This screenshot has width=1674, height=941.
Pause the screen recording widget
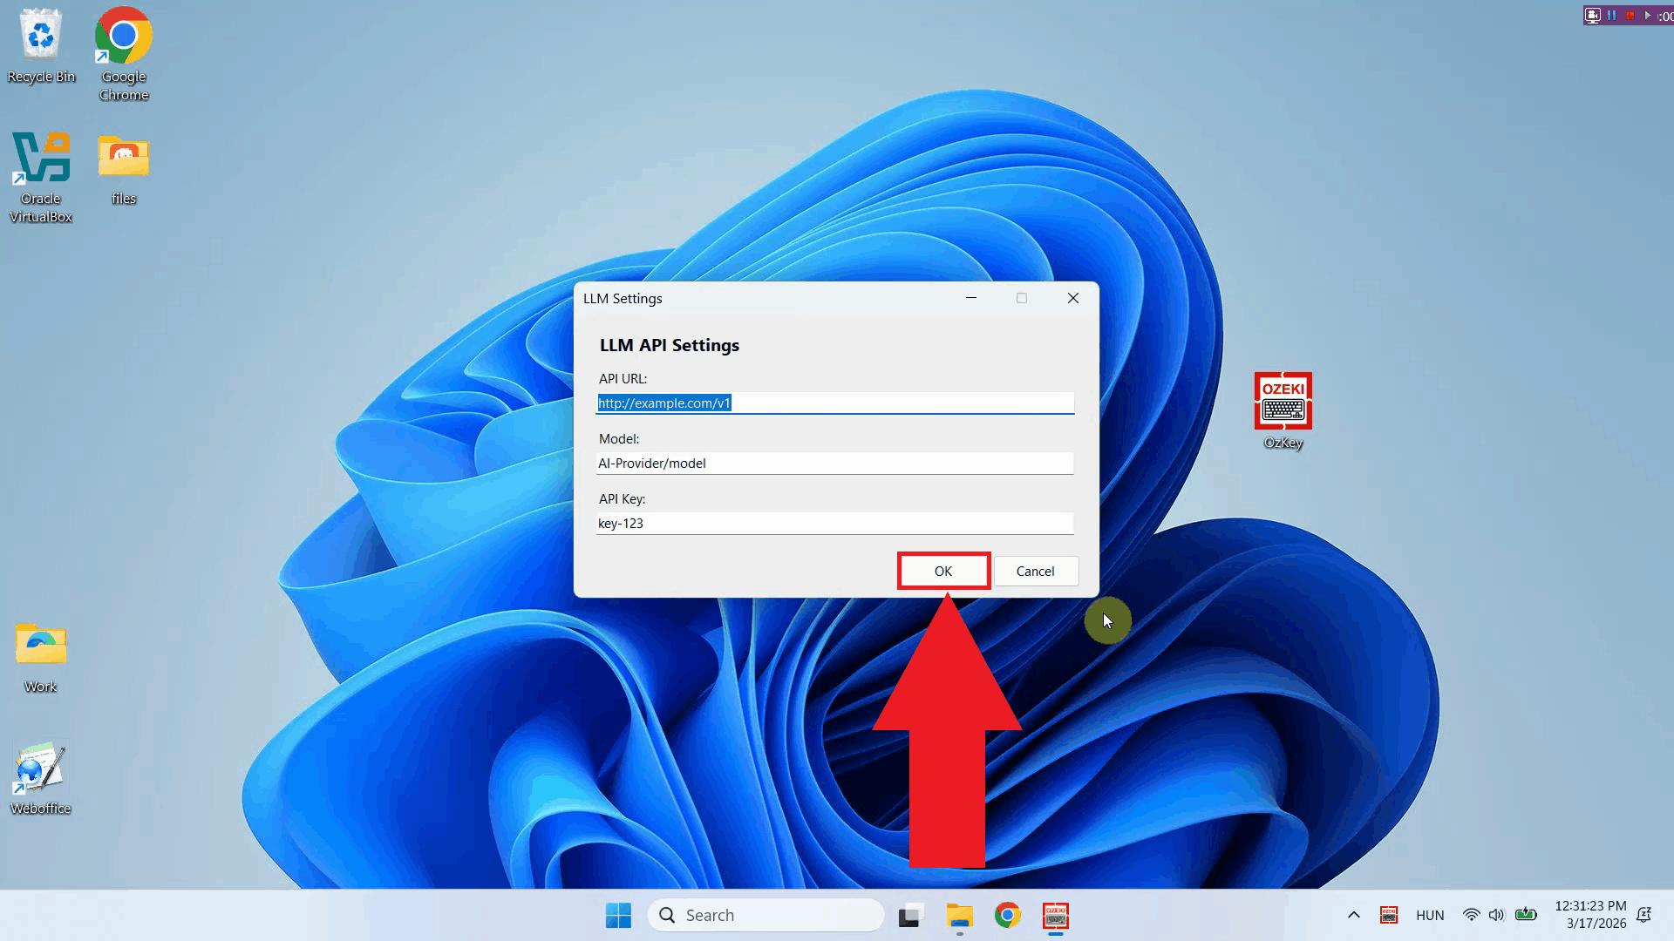click(x=1612, y=15)
